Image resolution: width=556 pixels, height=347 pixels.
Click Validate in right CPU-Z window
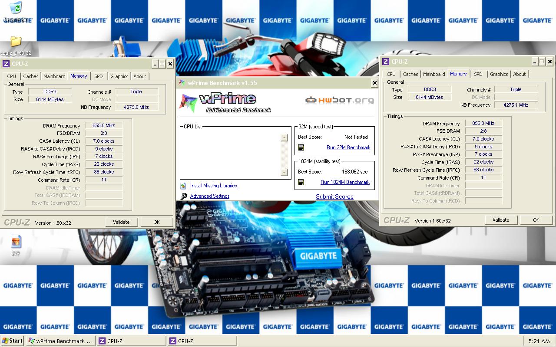pos(501,220)
